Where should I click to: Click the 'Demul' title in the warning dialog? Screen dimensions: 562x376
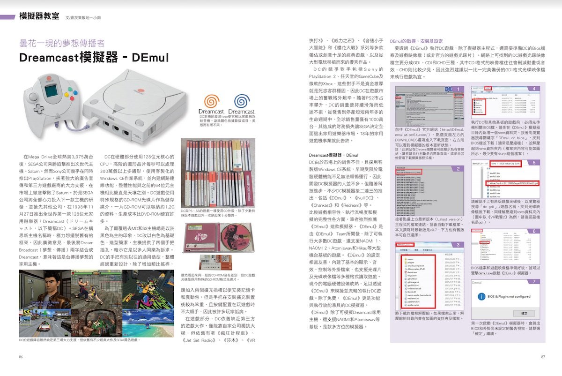click(x=477, y=283)
